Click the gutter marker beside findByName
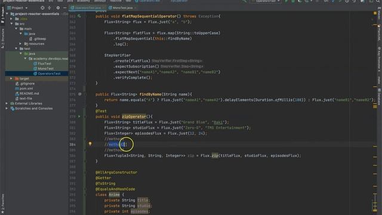 pos(79,94)
